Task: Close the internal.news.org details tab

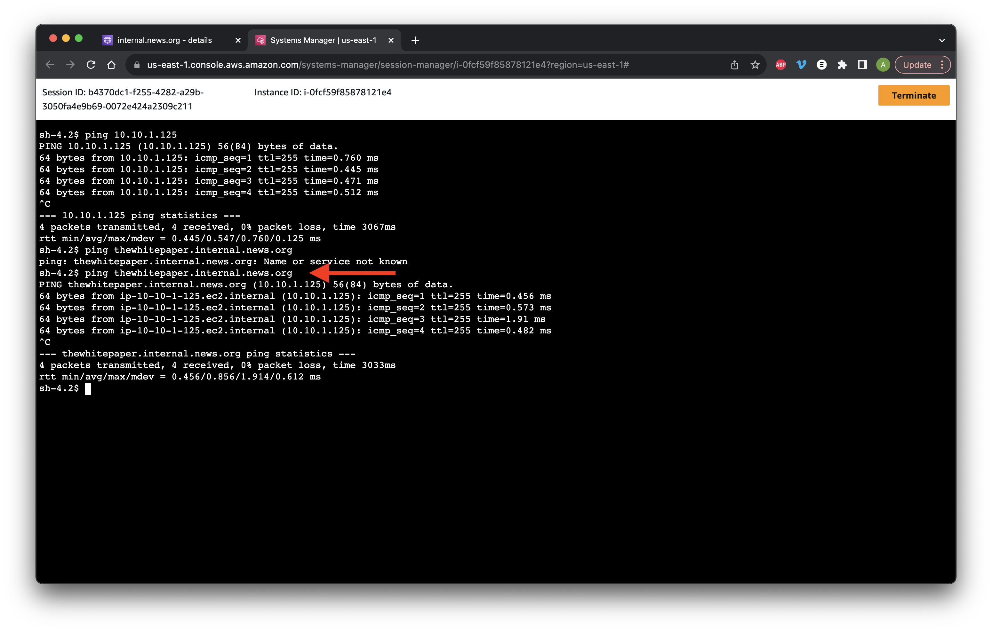Action: pyautogui.click(x=238, y=40)
